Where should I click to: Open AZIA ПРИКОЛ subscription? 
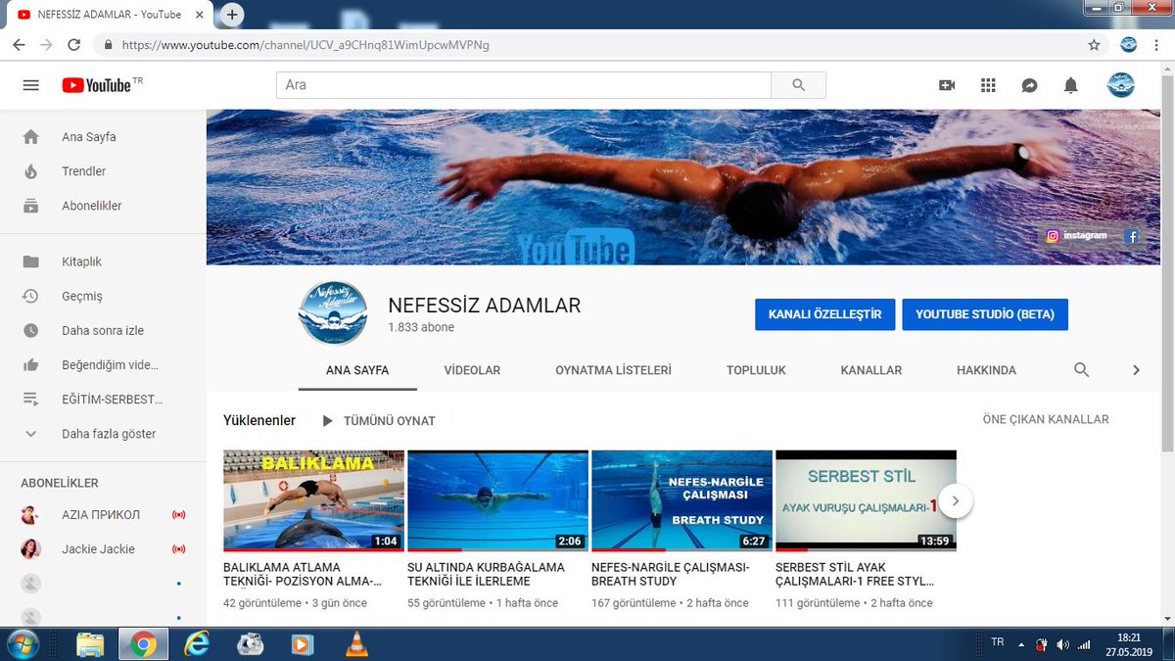tap(103, 514)
